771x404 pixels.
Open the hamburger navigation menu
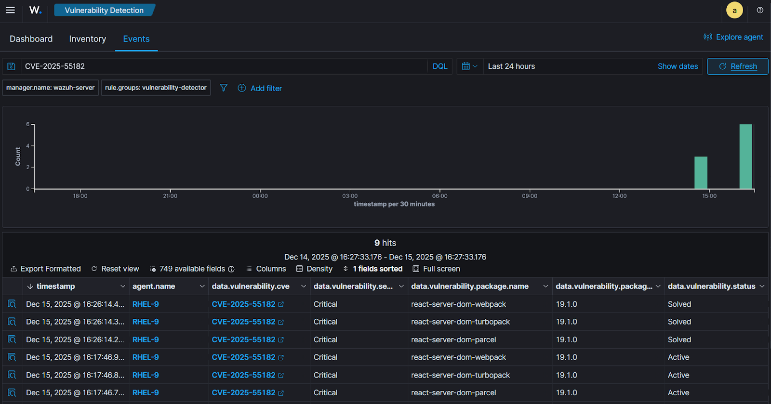click(x=10, y=10)
